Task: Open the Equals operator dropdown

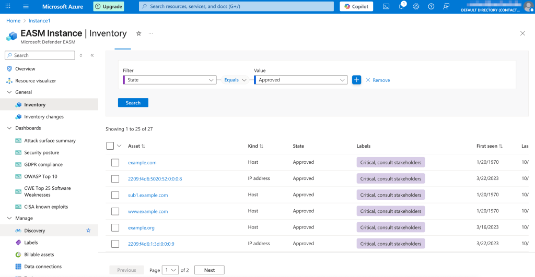Action: click(235, 80)
